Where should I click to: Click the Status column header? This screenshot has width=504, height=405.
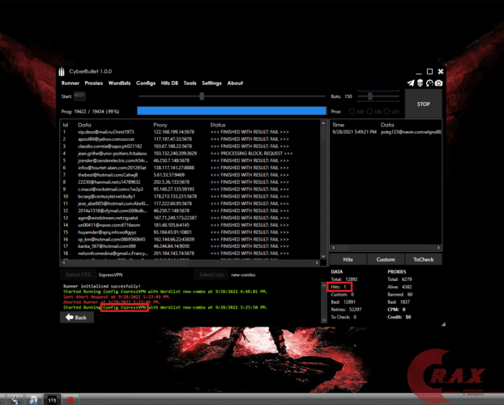[x=218, y=125]
